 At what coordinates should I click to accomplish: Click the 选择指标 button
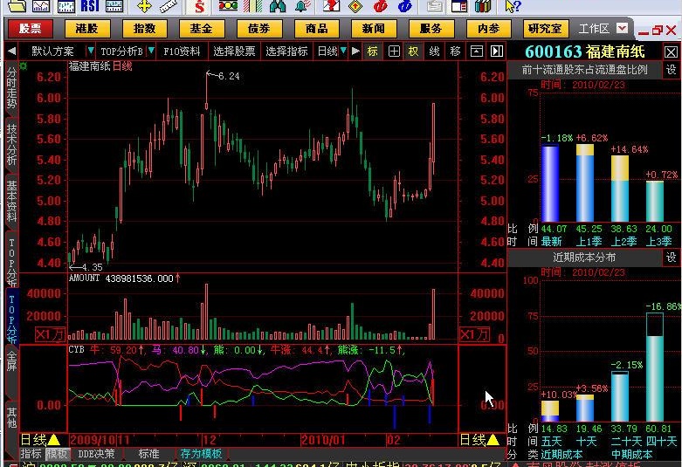(x=286, y=52)
